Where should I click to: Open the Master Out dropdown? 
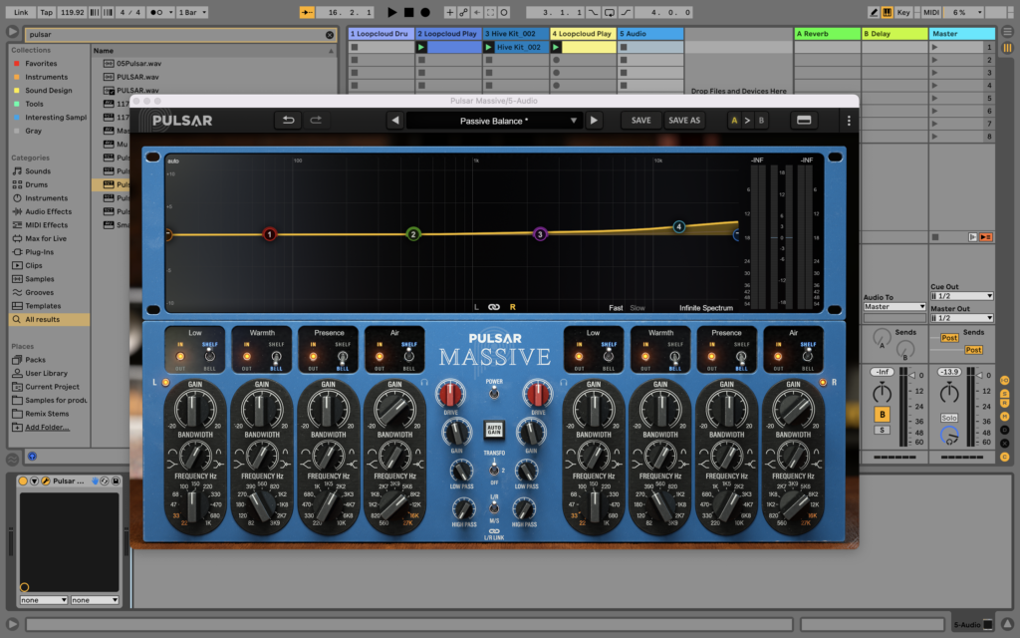(961, 318)
